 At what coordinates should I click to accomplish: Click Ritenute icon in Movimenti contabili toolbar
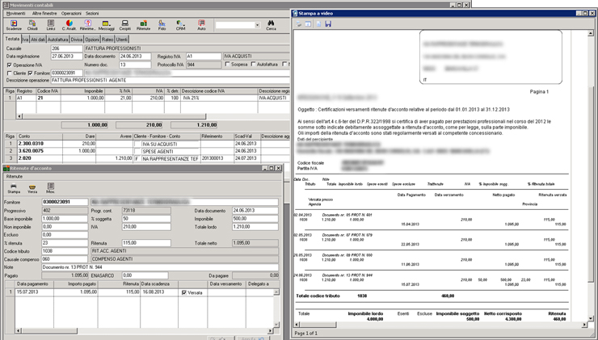(143, 25)
